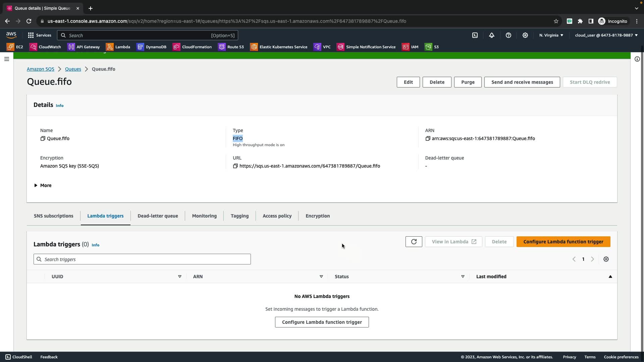Switch to the Dead-letter queue tab
This screenshot has width=644, height=362.
coord(158,216)
